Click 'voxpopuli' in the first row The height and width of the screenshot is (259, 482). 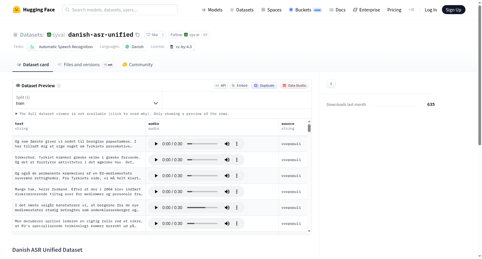(x=291, y=144)
